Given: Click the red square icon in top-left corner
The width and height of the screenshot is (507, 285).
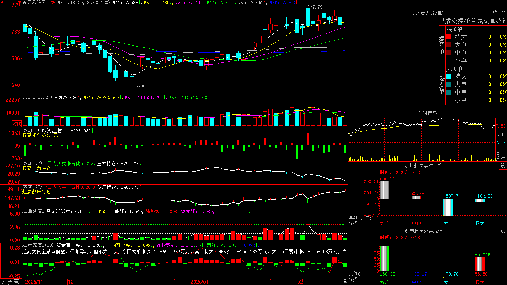Looking at the screenshot, I should (x=1, y=1).
